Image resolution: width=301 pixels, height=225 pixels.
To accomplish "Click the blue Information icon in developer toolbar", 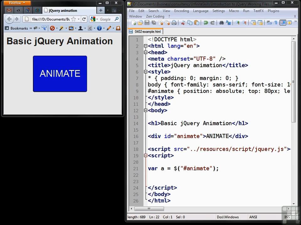I will tap(99, 28).
